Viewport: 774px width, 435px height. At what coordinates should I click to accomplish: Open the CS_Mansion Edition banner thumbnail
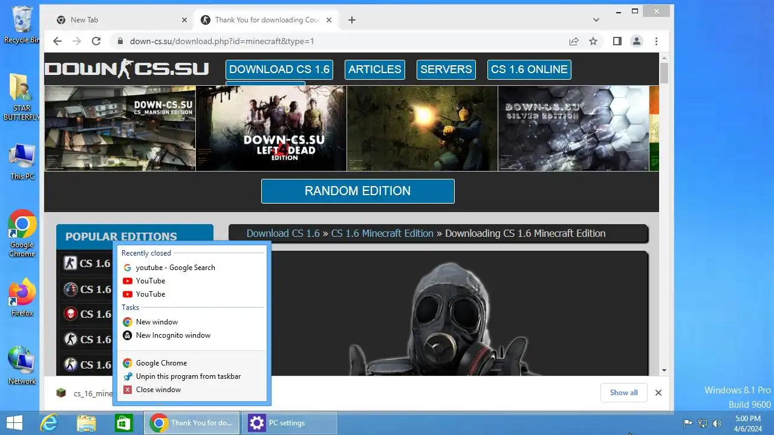120,128
